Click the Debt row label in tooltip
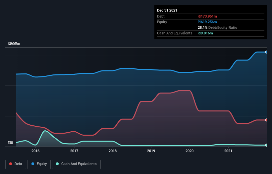 click(x=161, y=16)
